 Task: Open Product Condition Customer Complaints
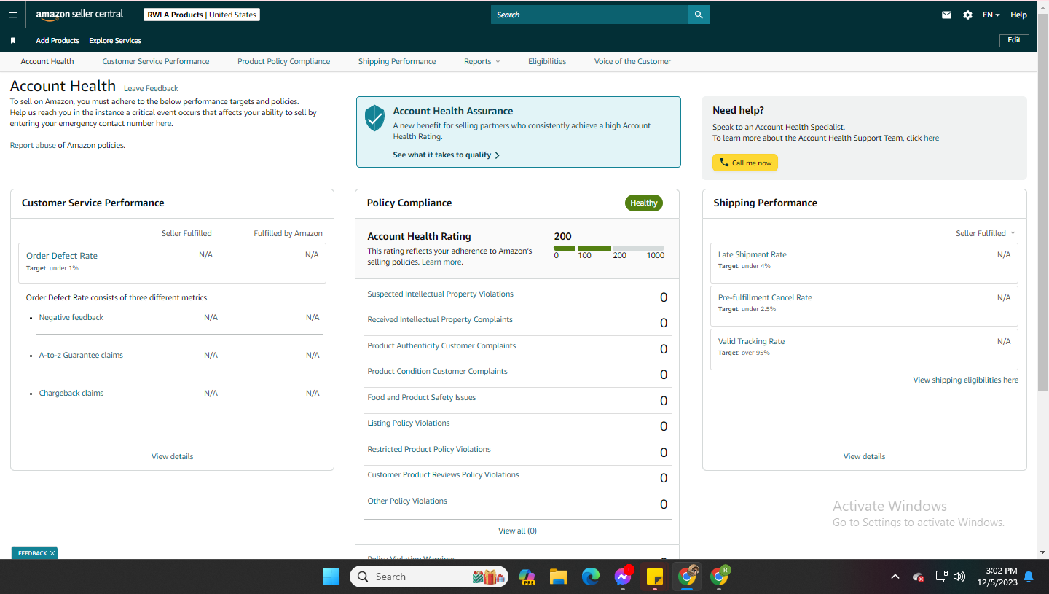point(437,371)
